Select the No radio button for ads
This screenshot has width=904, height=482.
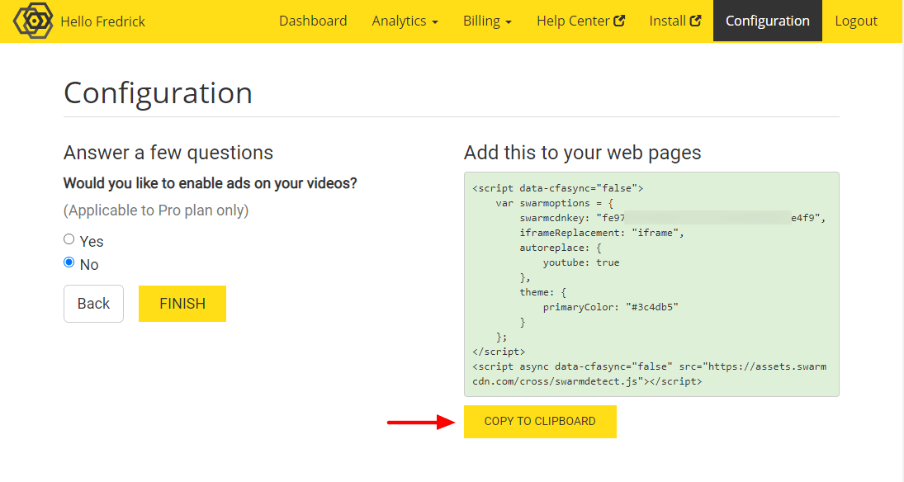(69, 262)
